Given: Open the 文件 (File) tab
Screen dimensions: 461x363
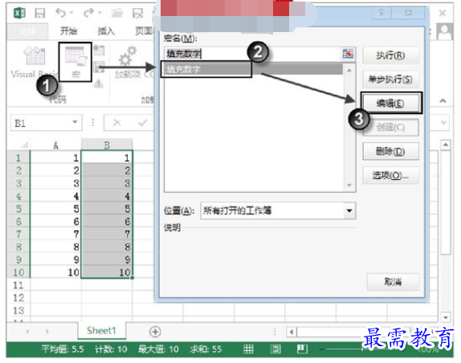Looking at the screenshot, I should (x=27, y=31).
